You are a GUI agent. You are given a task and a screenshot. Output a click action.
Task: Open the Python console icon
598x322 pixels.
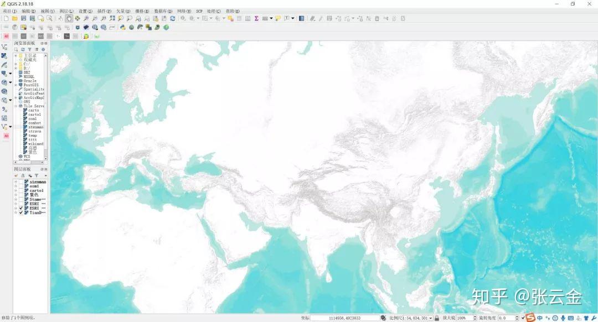123,28
